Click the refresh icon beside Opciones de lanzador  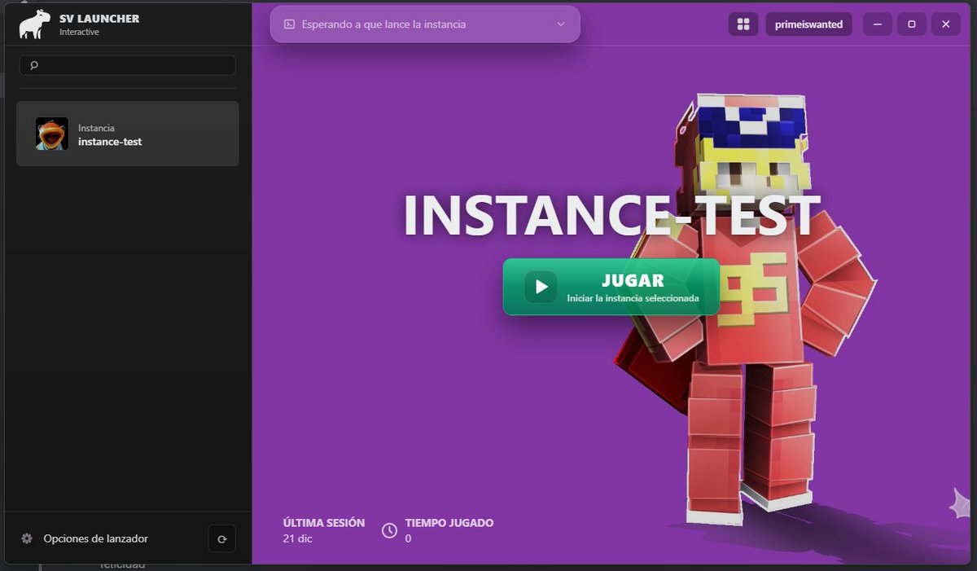[x=221, y=538]
